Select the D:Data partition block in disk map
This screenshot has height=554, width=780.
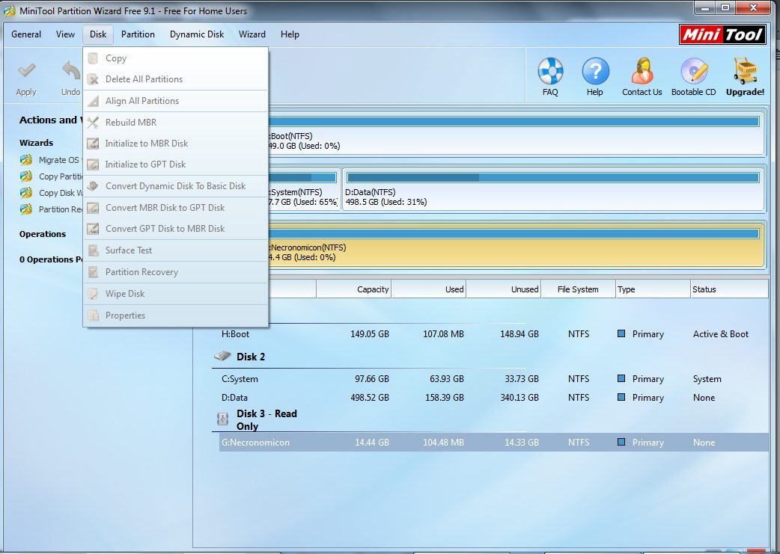[553, 190]
